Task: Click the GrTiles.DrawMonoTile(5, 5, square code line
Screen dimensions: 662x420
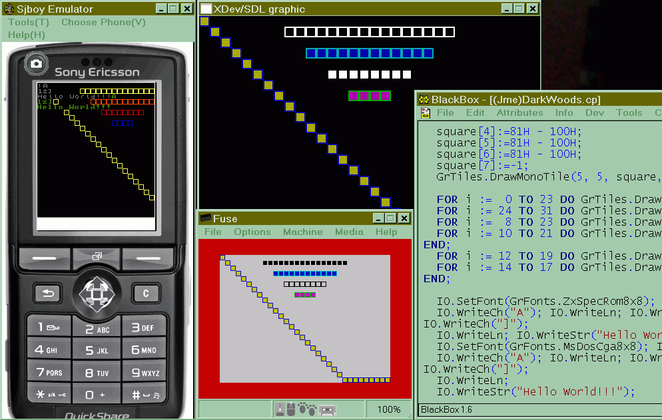Action: click(x=547, y=177)
